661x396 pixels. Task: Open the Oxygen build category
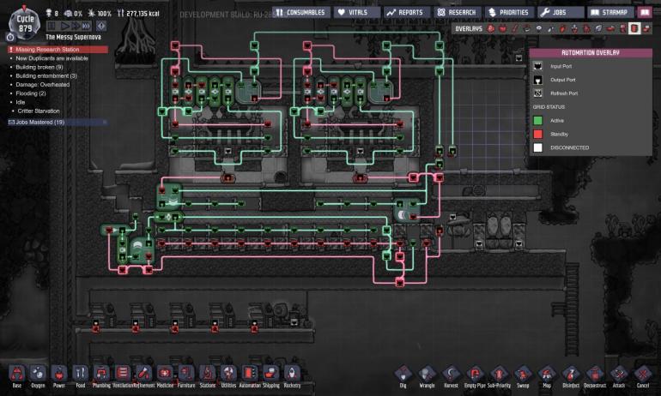coord(38,375)
